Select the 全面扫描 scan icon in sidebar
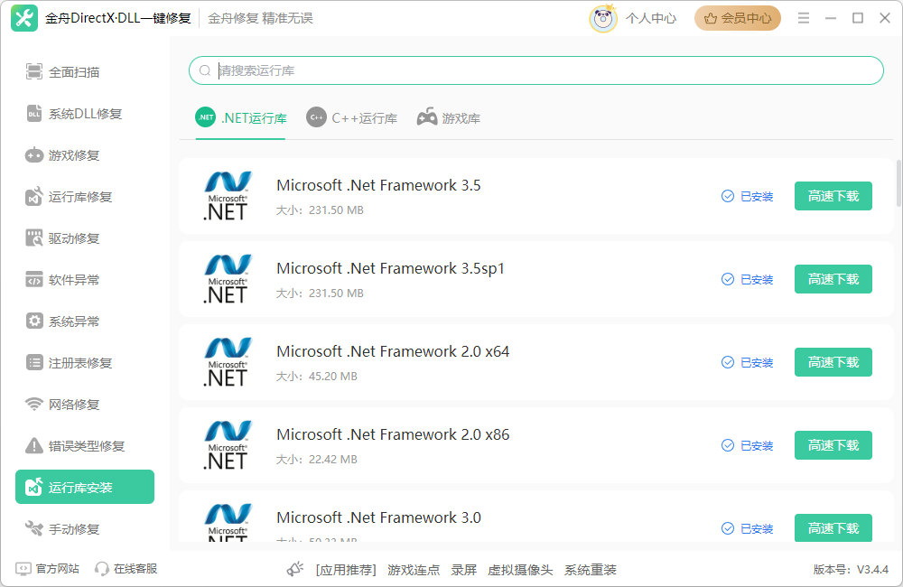Viewport: 903px width, 587px height. click(36, 71)
